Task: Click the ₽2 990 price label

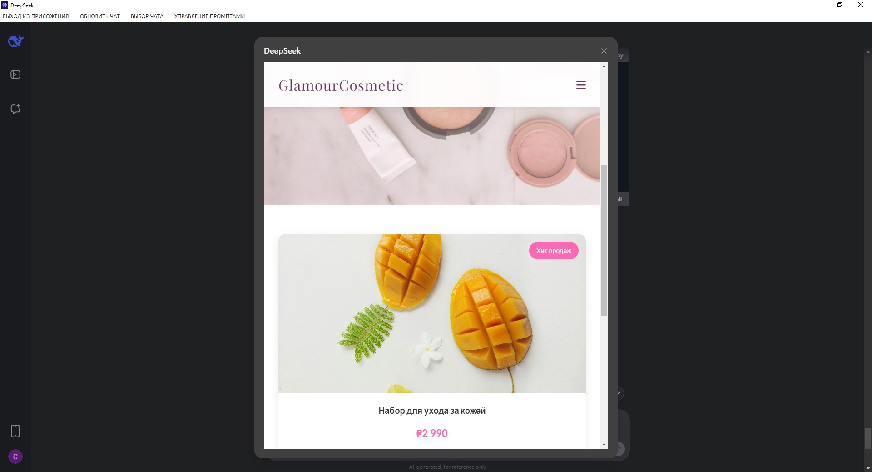Action: click(432, 433)
